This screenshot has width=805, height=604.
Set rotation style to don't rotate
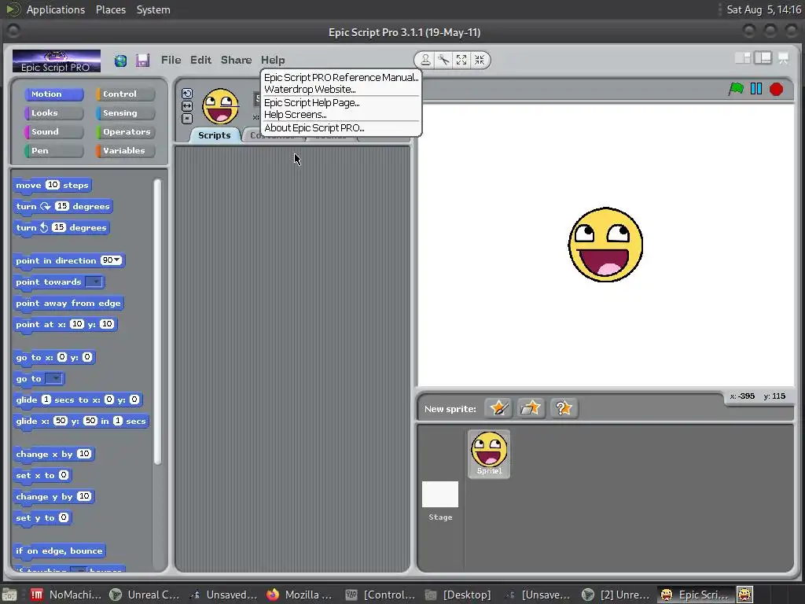187,119
